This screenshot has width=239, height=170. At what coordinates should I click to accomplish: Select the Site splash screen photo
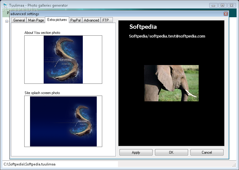point(63,121)
